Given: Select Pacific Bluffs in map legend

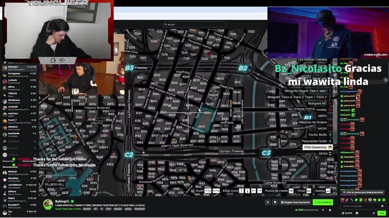Looking at the screenshot, I should point(320,135).
